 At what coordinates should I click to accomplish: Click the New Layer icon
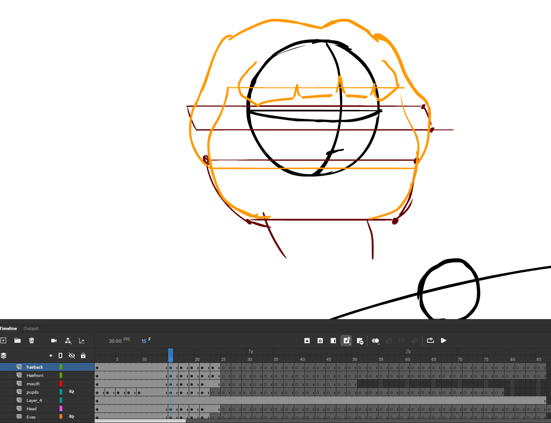coord(4,341)
